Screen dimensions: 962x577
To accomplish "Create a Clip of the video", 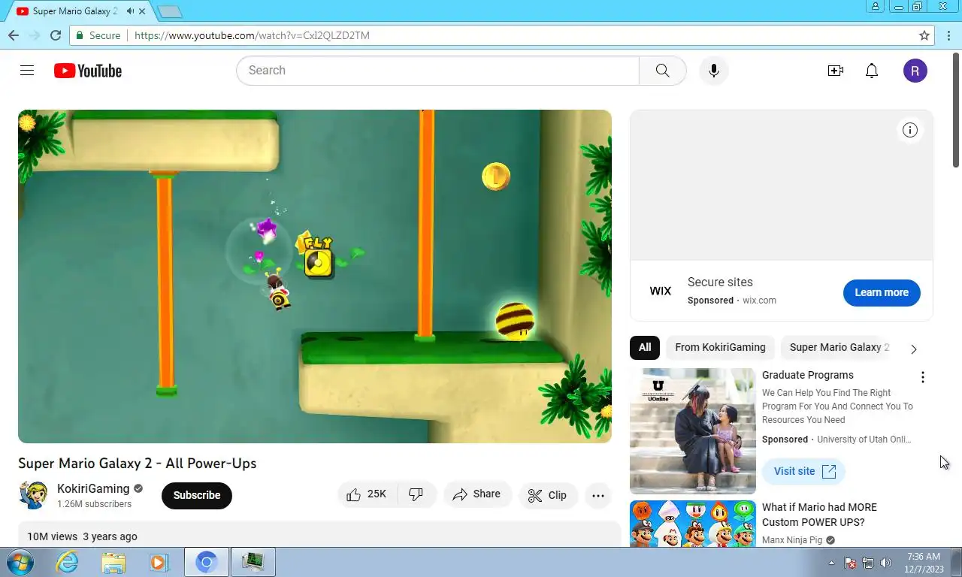I will 547,495.
